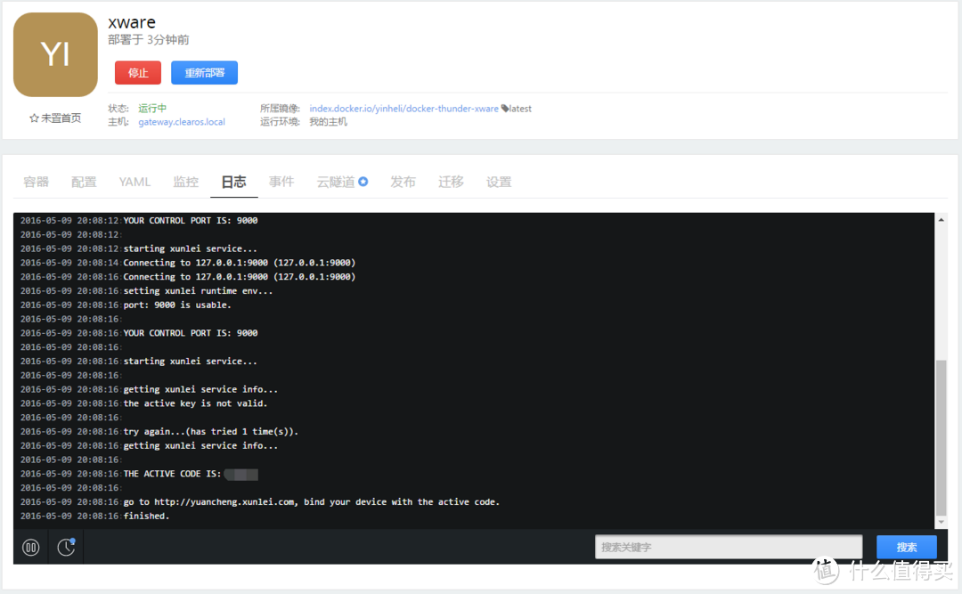This screenshot has width=962, height=594.
Task: Click the 搜索关键字 search input field
Action: [728, 547]
